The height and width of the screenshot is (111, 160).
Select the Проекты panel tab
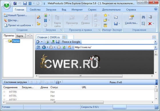[9, 36]
